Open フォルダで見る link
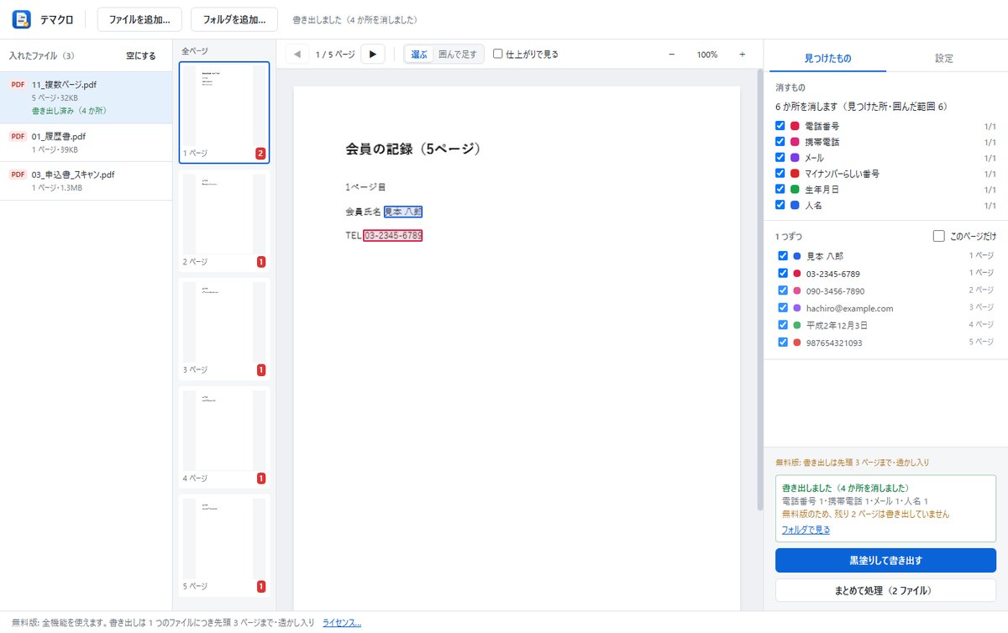The width and height of the screenshot is (1008, 633). 806,530
